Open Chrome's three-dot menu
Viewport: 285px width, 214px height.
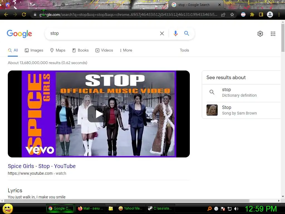pyautogui.click(x=279, y=14)
